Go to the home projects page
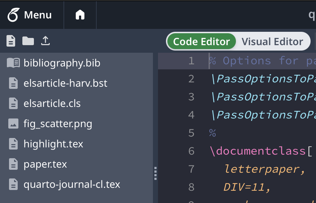The width and height of the screenshot is (316, 203). (x=80, y=15)
